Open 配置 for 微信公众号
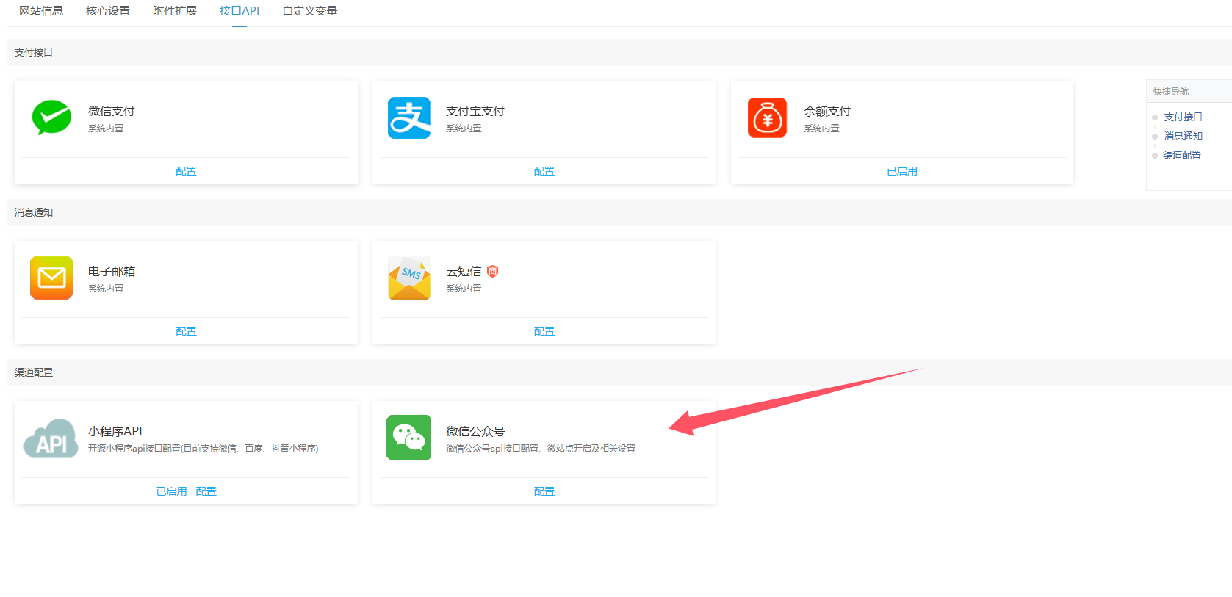 544,491
